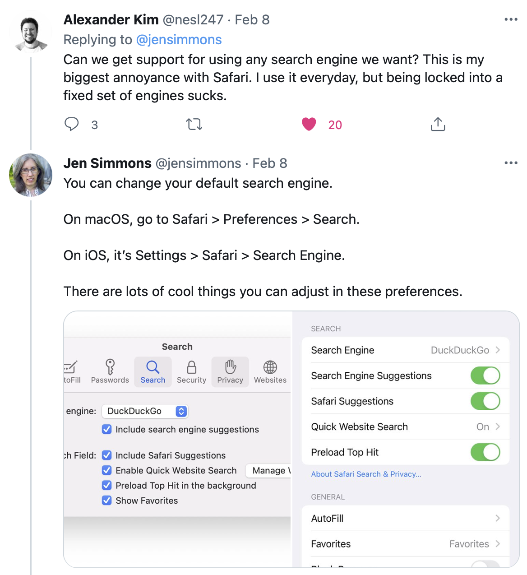Turn off Safari Suggestions switch
The height and width of the screenshot is (575, 527).
pos(485,401)
